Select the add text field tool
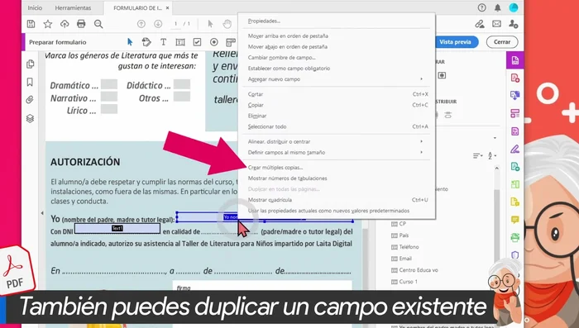The width and height of the screenshot is (579, 328). [x=180, y=42]
